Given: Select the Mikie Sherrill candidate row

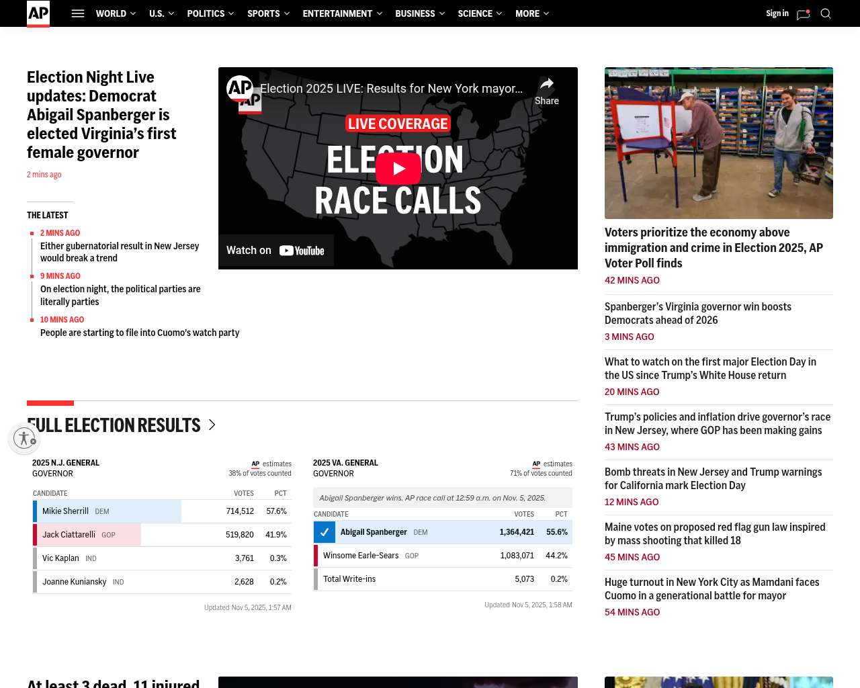Looking at the screenshot, I should pyautogui.click(x=162, y=511).
